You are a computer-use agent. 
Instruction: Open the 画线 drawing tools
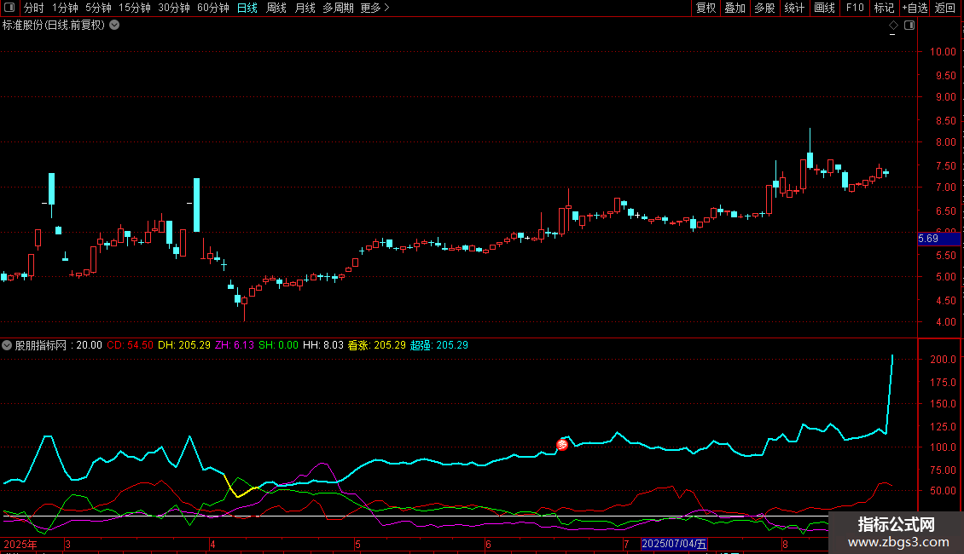(824, 8)
